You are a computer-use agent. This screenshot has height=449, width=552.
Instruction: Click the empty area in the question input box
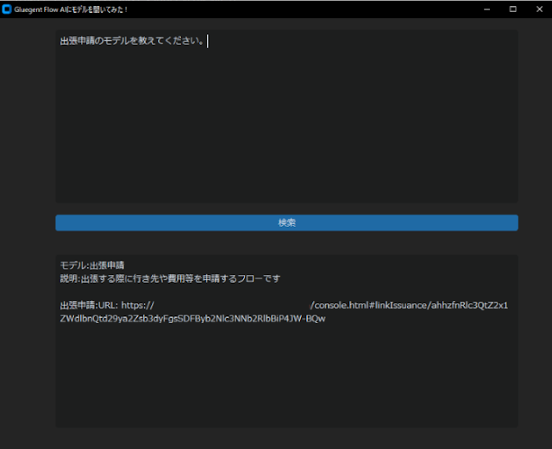point(286,129)
